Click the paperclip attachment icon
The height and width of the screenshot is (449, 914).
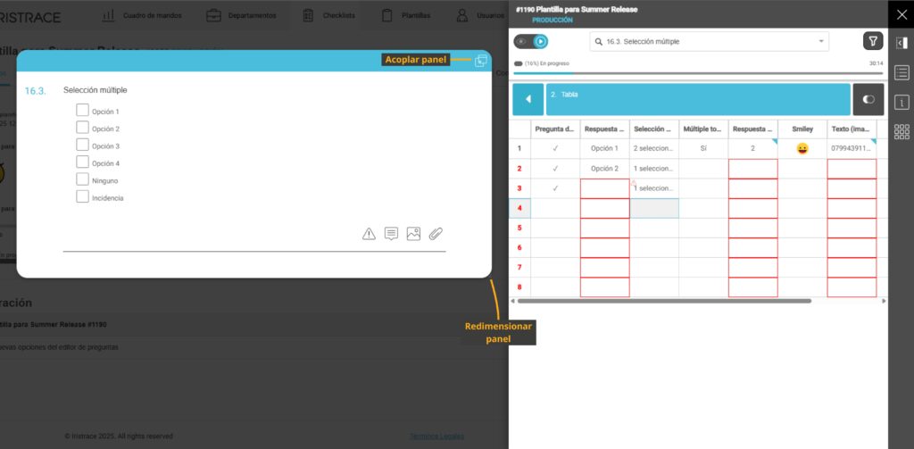tap(436, 234)
